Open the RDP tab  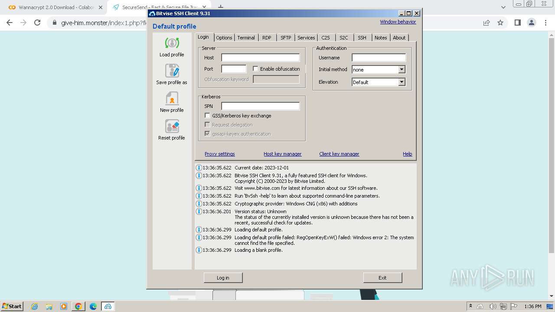[x=267, y=38]
